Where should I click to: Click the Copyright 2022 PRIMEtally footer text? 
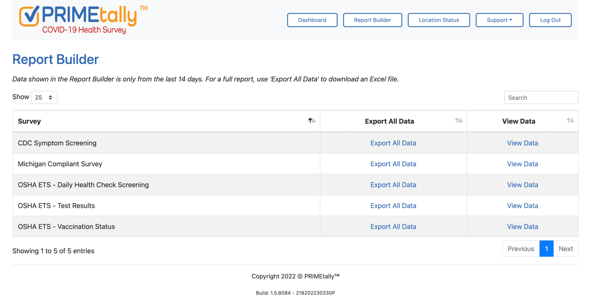[x=295, y=276]
